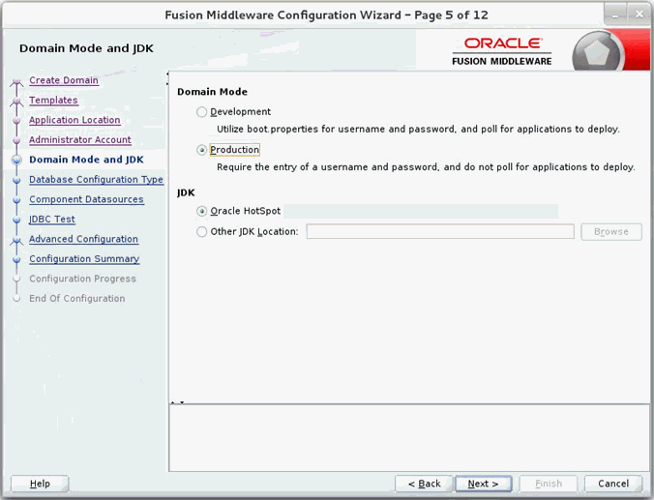
Task: Open the Component Datasources step
Action: point(86,199)
